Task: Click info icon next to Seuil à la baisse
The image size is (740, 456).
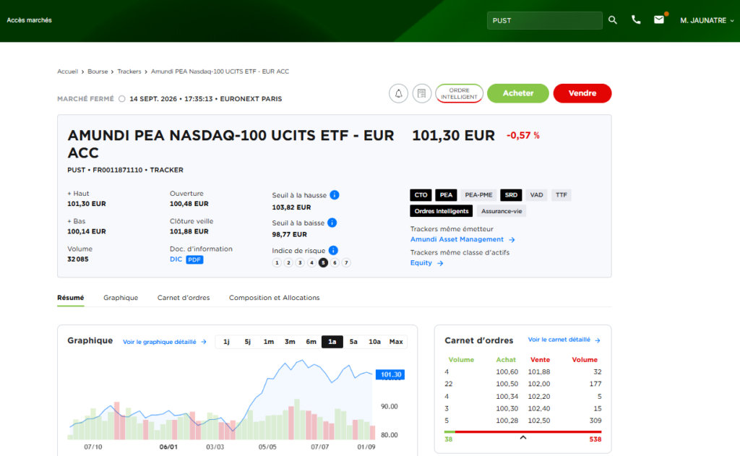Action: tap(332, 223)
